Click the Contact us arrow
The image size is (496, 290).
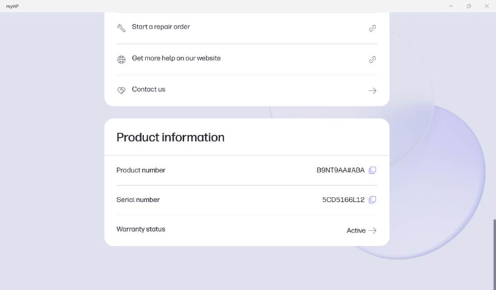tap(372, 91)
